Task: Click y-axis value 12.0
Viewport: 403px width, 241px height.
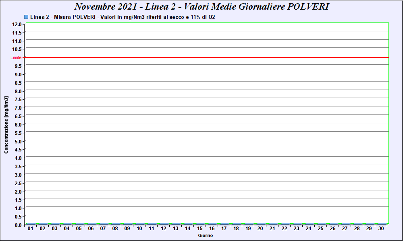Action: [x=17, y=25]
